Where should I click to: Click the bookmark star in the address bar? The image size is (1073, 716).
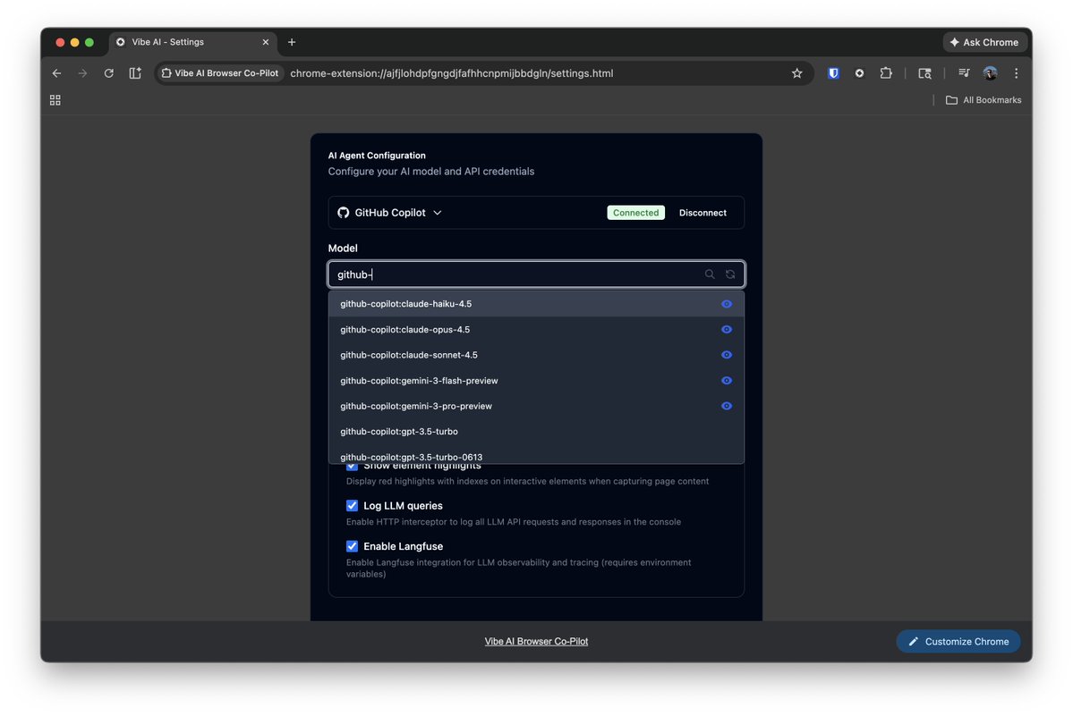[796, 73]
